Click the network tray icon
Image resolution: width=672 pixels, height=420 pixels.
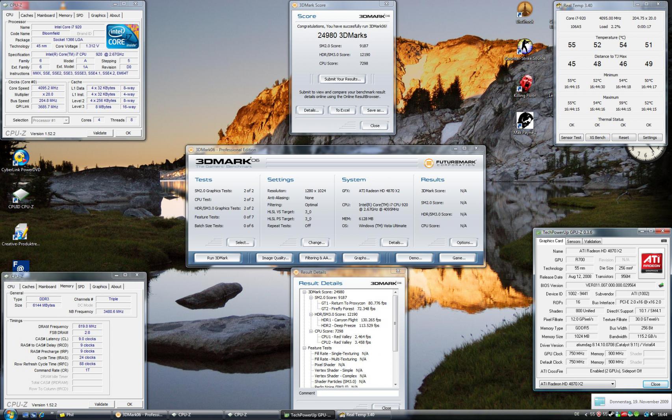click(x=646, y=414)
